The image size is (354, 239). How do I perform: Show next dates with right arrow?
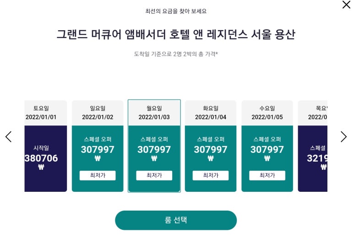pyautogui.click(x=343, y=136)
